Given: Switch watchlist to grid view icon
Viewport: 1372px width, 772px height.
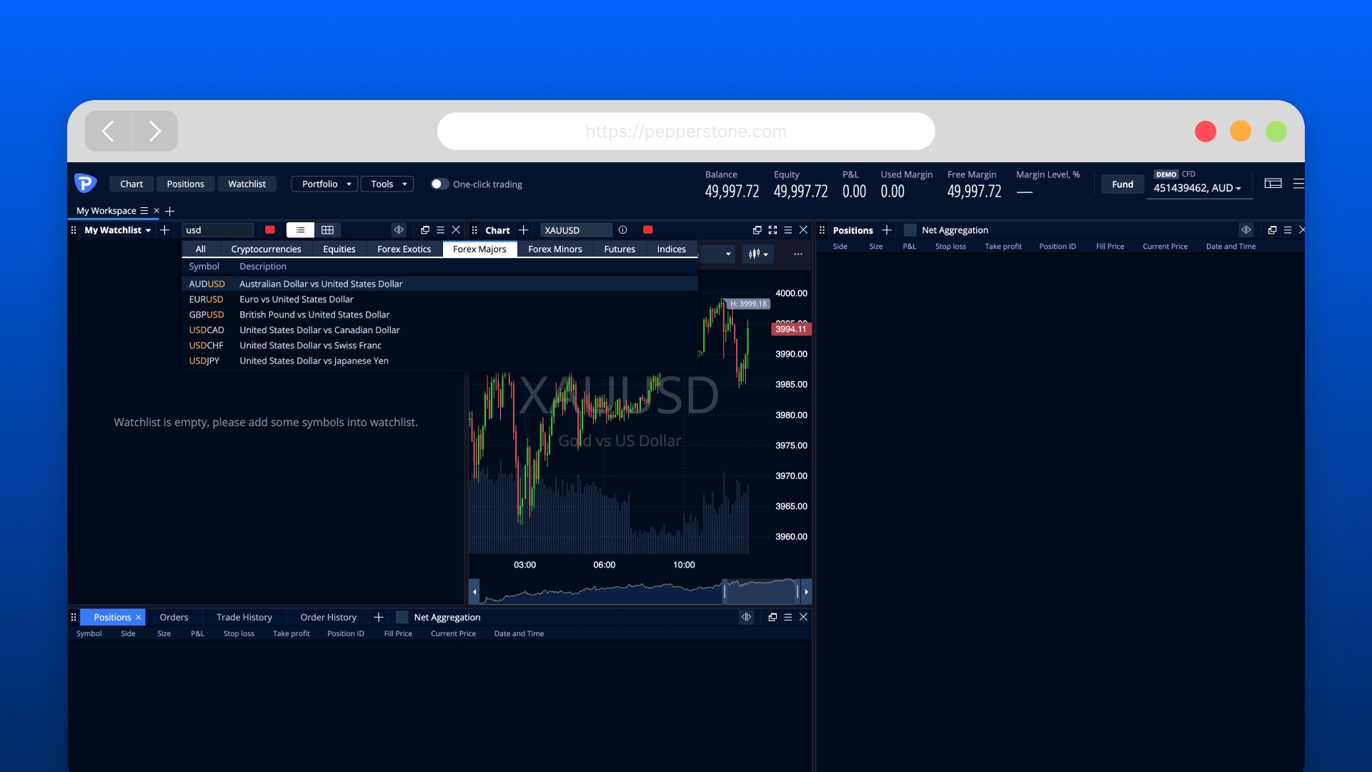Looking at the screenshot, I should tap(327, 230).
